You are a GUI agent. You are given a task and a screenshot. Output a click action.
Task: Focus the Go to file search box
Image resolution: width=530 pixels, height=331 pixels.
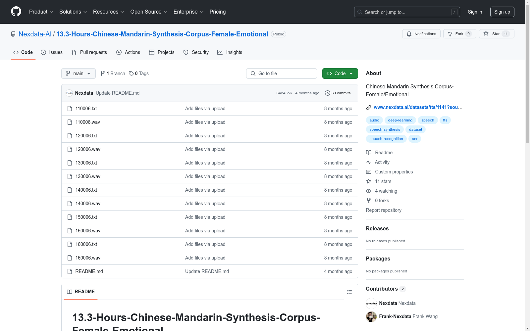click(282, 73)
